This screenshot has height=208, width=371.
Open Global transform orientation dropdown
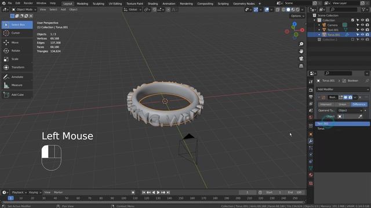(x=133, y=10)
